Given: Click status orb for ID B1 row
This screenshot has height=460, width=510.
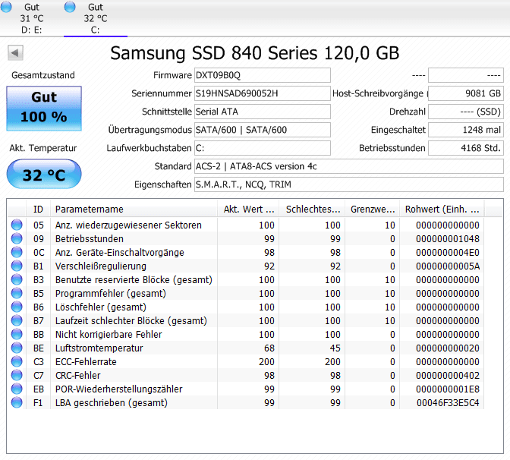Looking at the screenshot, I should click(x=17, y=266).
